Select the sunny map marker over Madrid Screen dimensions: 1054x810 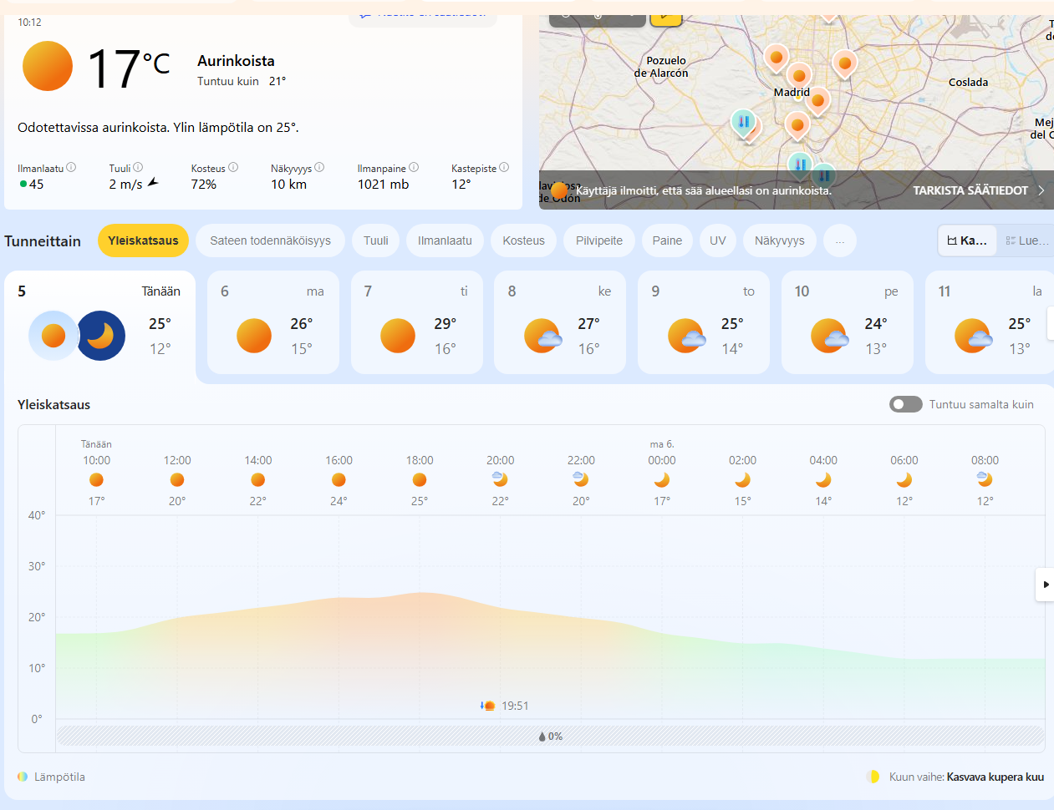tap(799, 76)
